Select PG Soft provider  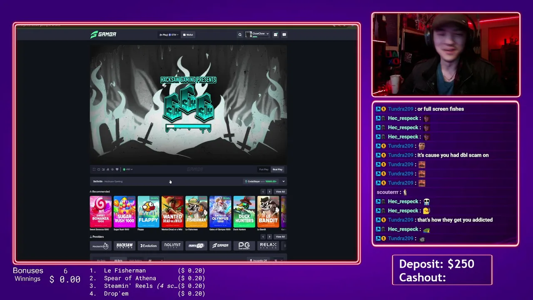(x=244, y=246)
